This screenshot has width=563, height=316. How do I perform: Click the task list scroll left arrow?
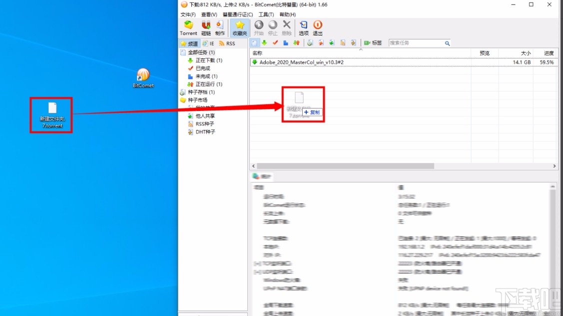click(253, 166)
